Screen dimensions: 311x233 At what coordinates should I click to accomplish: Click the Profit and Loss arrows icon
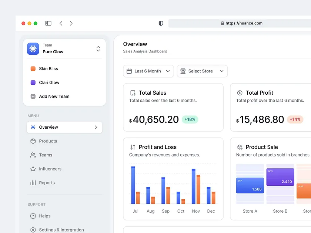pyautogui.click(x=133, y=147)
